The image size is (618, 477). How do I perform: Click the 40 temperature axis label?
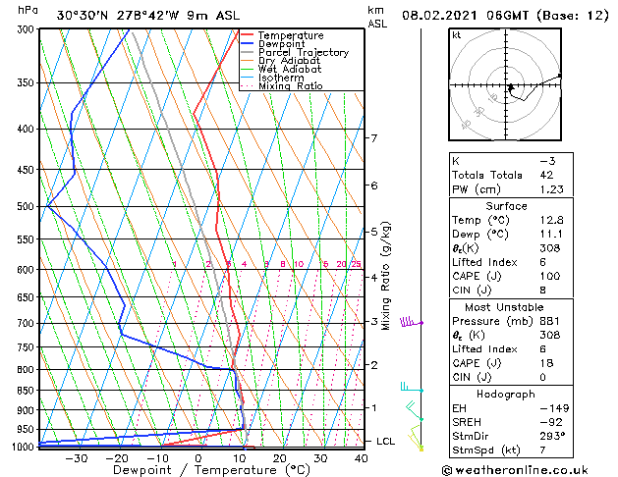point(361,458)
